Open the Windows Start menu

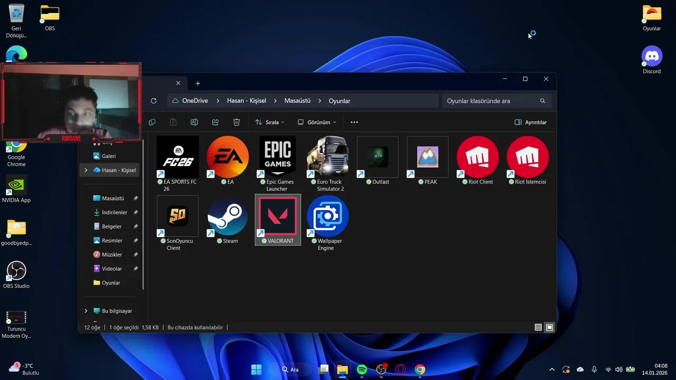[257, 369]
